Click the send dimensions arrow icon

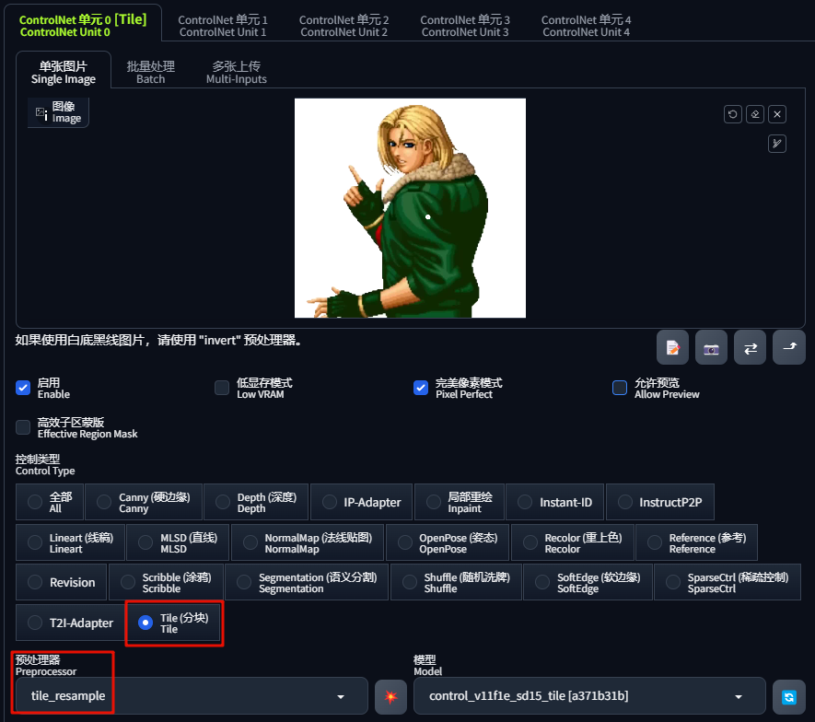(789, 347)
